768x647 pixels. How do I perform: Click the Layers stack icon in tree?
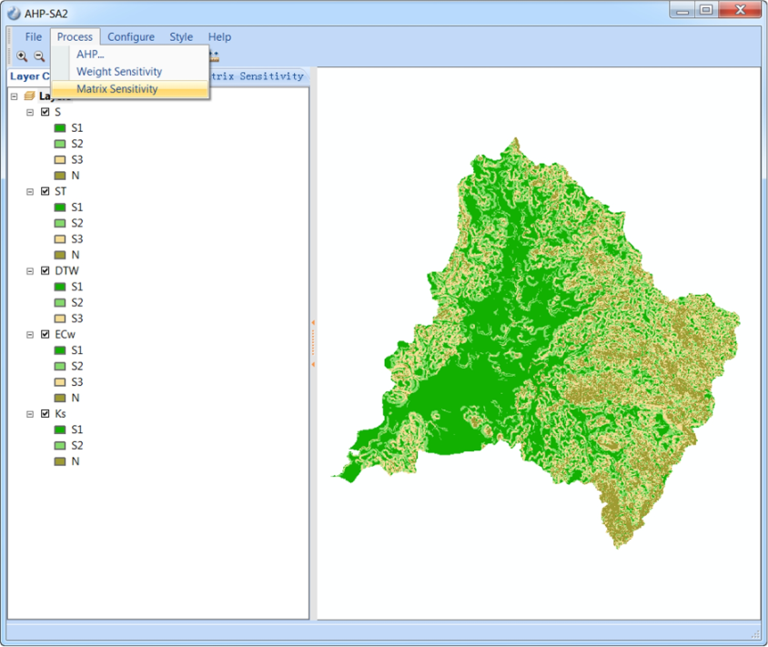point(30,96)
